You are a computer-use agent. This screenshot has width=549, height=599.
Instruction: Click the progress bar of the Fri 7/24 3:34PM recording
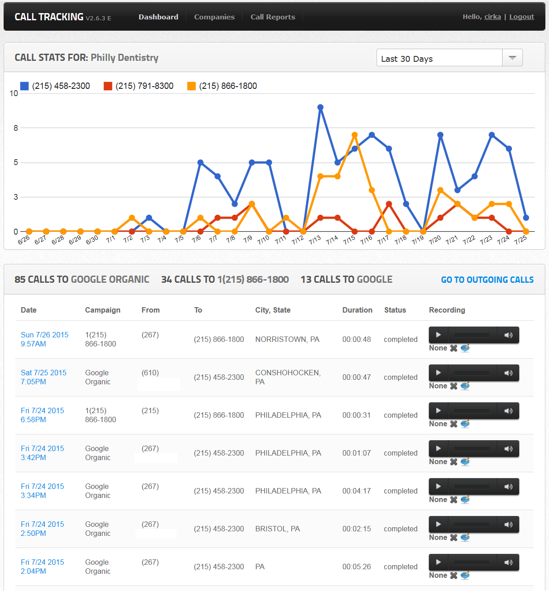point(472,487)
